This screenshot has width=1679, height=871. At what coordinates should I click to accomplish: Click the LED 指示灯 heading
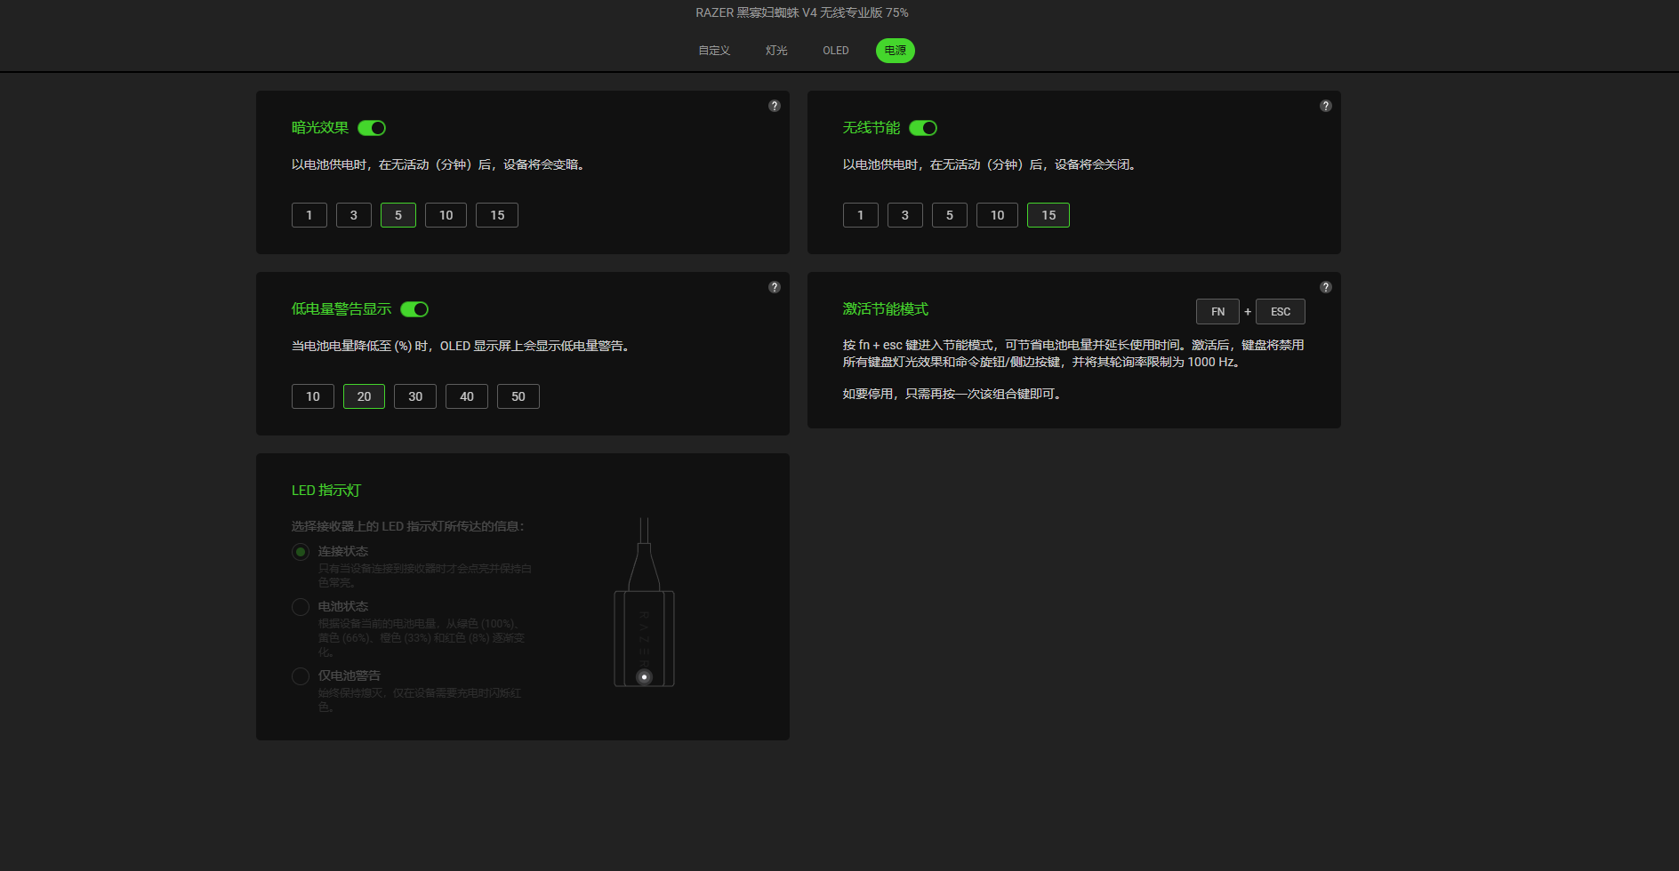[x=326, y=491]
